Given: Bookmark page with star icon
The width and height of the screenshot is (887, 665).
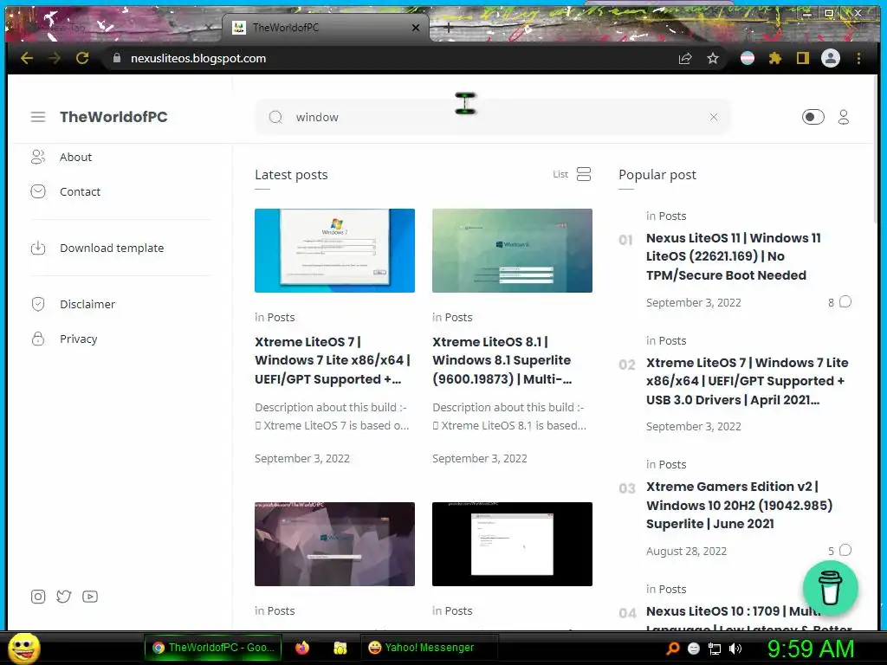Looking at the screenshot, I should point(713,58).
